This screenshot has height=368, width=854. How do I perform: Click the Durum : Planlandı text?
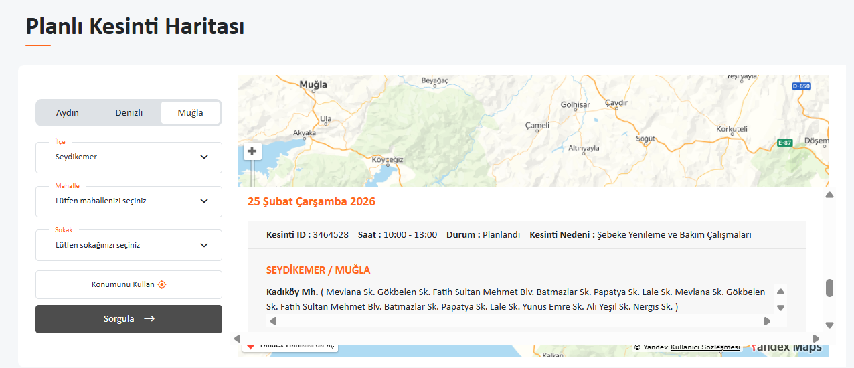[483, 235]
